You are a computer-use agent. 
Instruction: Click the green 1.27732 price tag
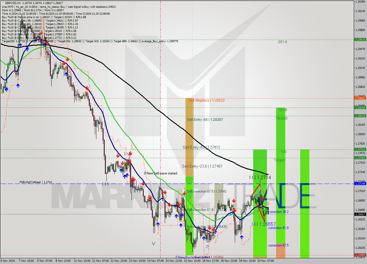tap(360, 150)
